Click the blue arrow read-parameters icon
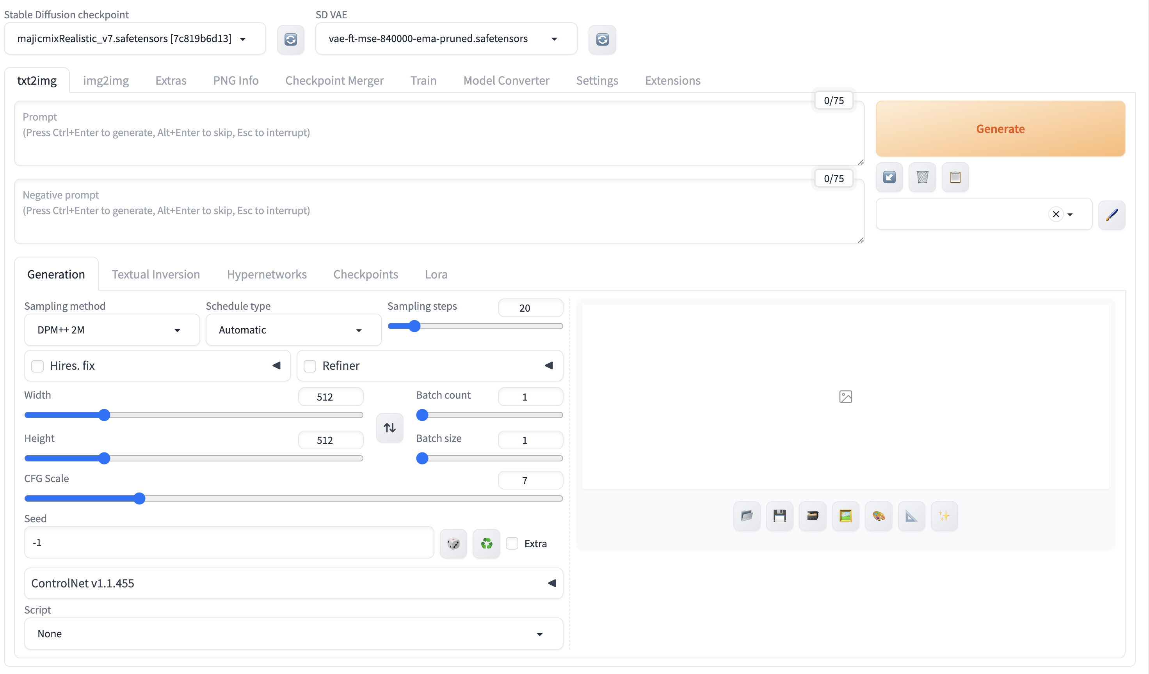 click(889, 177)
